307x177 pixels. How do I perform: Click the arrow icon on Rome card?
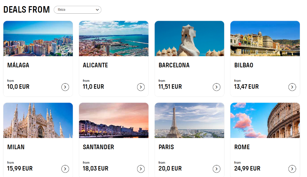point(292,169)
